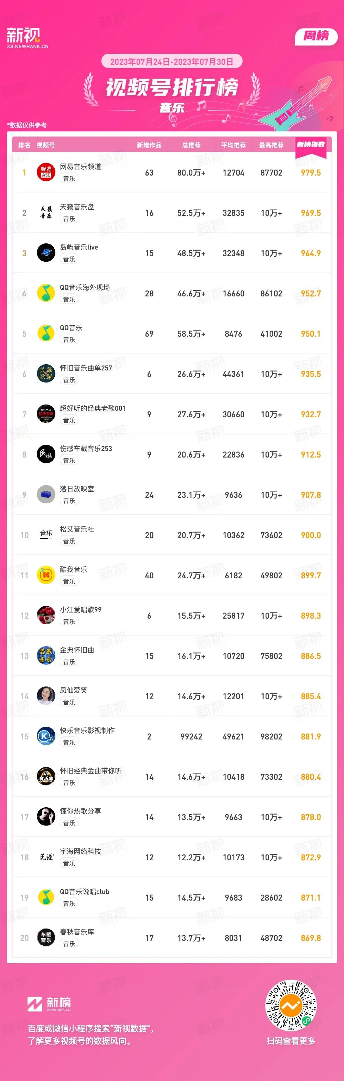344x1081 pixels.
Task: Click the QQ音乐海外现场 logo icon
Action: coord(46,293)
